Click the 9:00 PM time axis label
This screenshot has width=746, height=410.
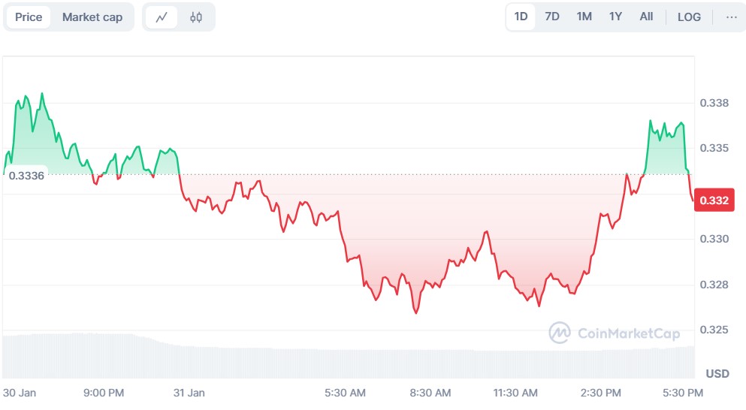click(104, 393)
